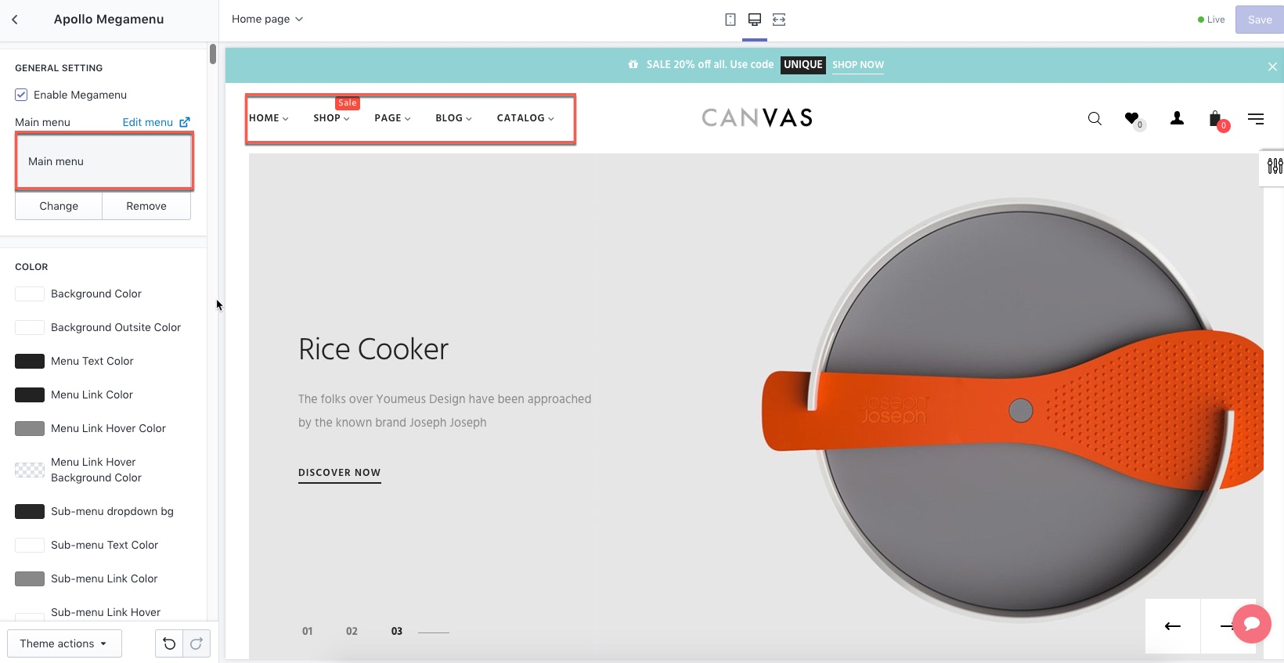
Task: Click sidebar vertical scrollbar thumb
Action: (213, 54)
